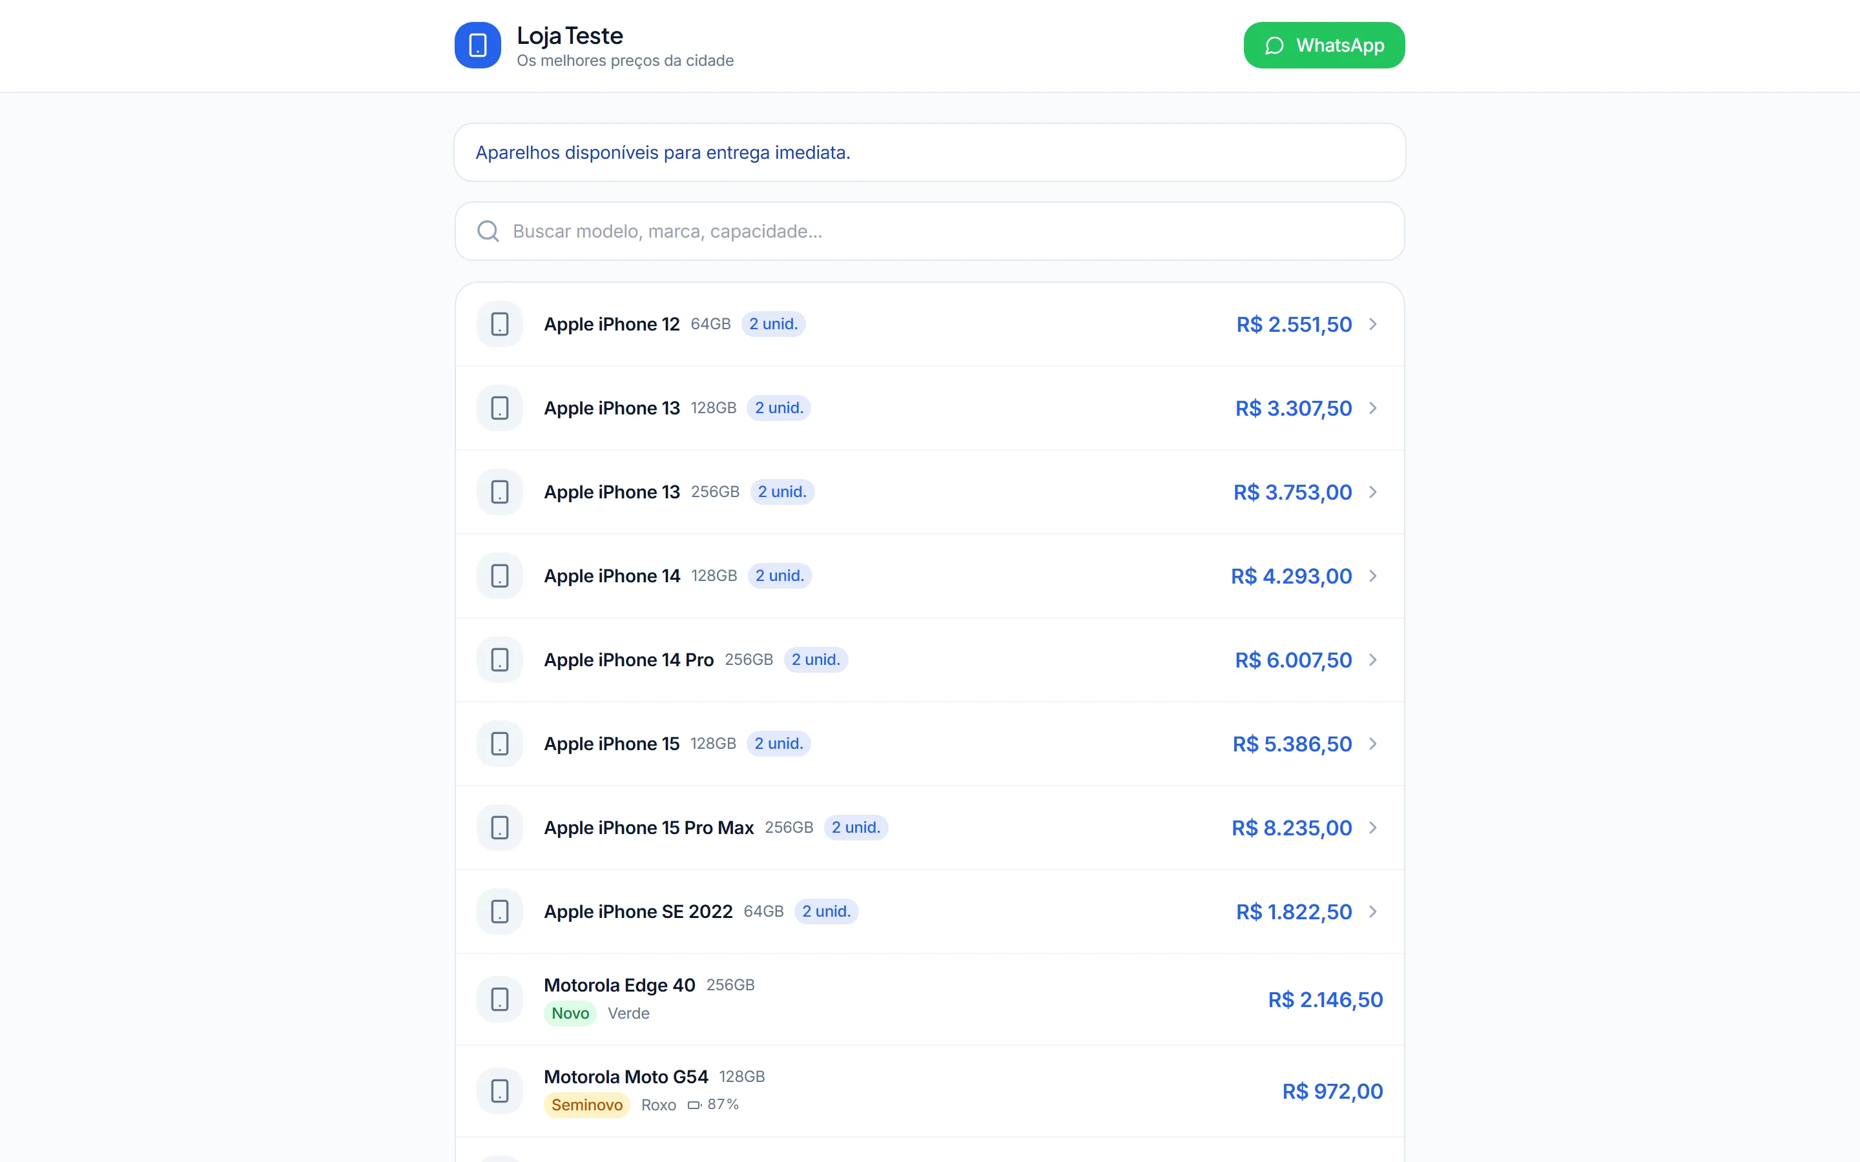This screenshot has height=1162, width=1860.
Task: Click the 2 unid. badge for iPhone 12
Action: (773, 324)
